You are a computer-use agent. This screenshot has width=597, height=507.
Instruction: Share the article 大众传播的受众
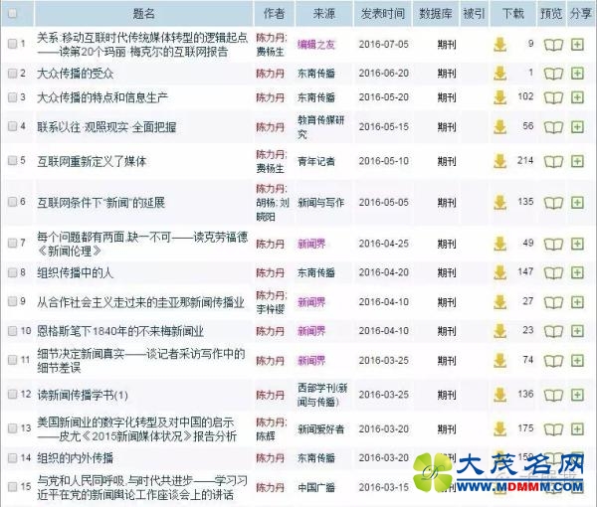coord(577,74)
